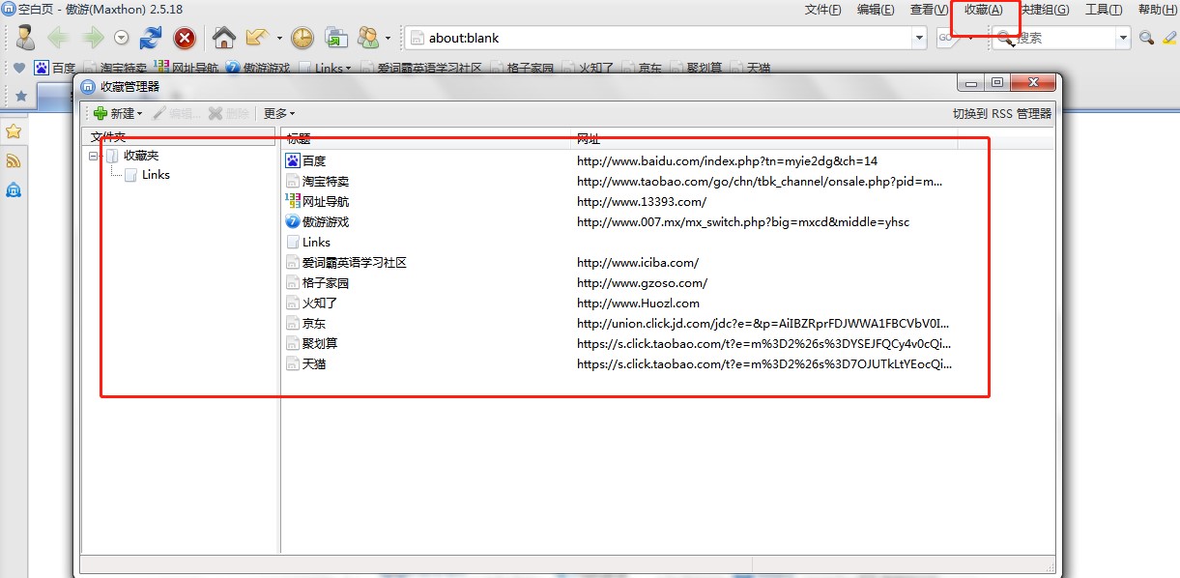Click the 删除 button in the manager
This screenshot has height=578, width=1180.
tap(230, 113)
